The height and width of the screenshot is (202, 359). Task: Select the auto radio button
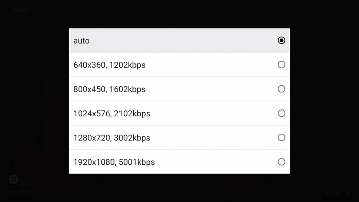(x=281, y=40)
